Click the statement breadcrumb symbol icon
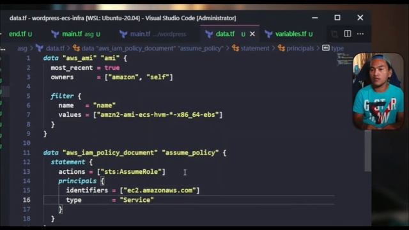Image resolution: width=409 pixels, height=230 pixels. click(x=236, y=49)
